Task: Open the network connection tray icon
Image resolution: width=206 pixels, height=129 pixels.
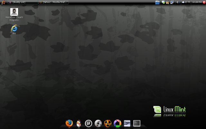Action: 172,2
